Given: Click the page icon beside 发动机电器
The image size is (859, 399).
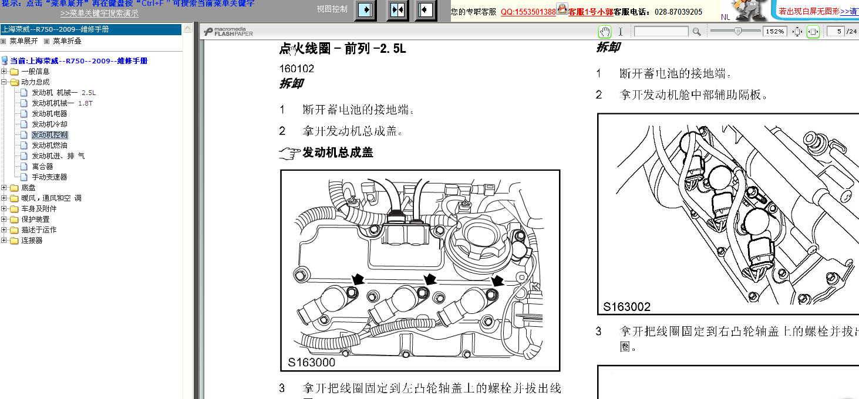Looking at the screenshot, I should click(24, 113).
